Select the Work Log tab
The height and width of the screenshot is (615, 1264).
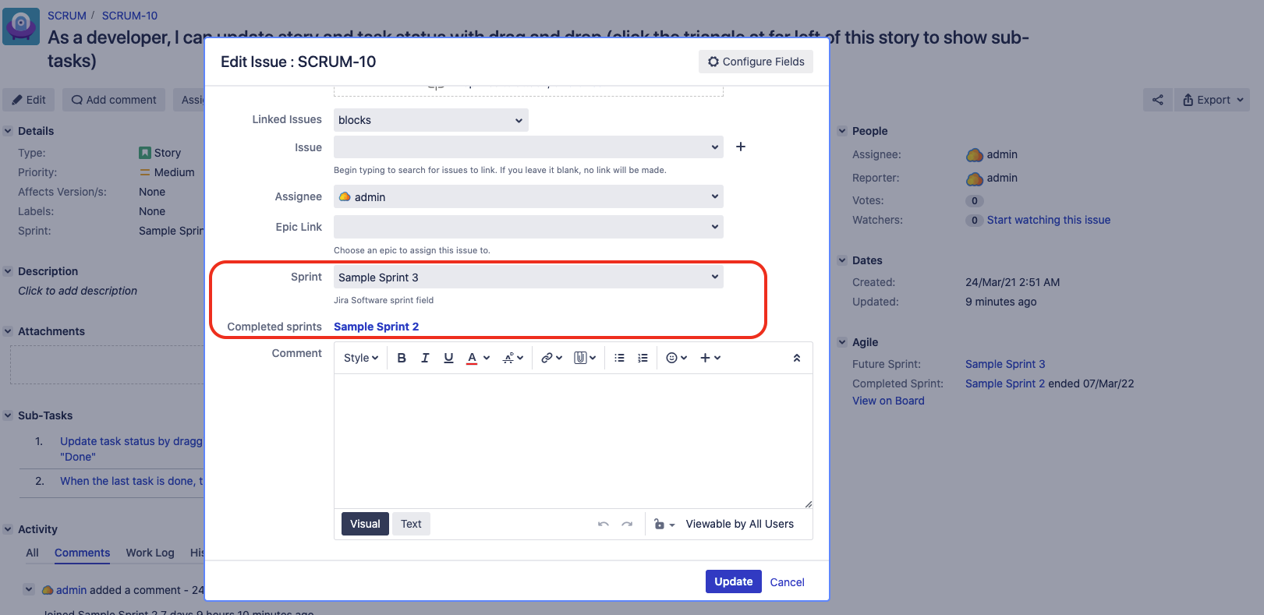coord(150,553)
